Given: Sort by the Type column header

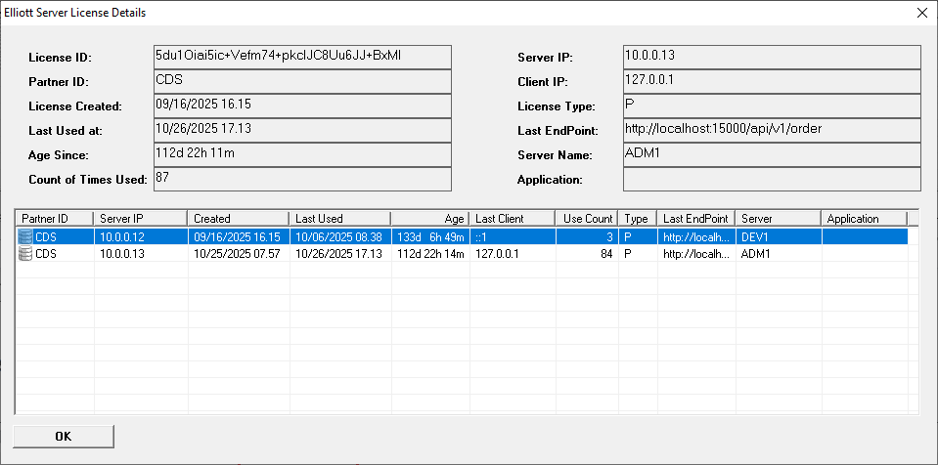Looking at the screenshot, I should pos(637,219).
